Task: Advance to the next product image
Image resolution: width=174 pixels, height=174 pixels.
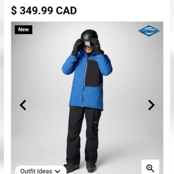Action: pos(151,105)
